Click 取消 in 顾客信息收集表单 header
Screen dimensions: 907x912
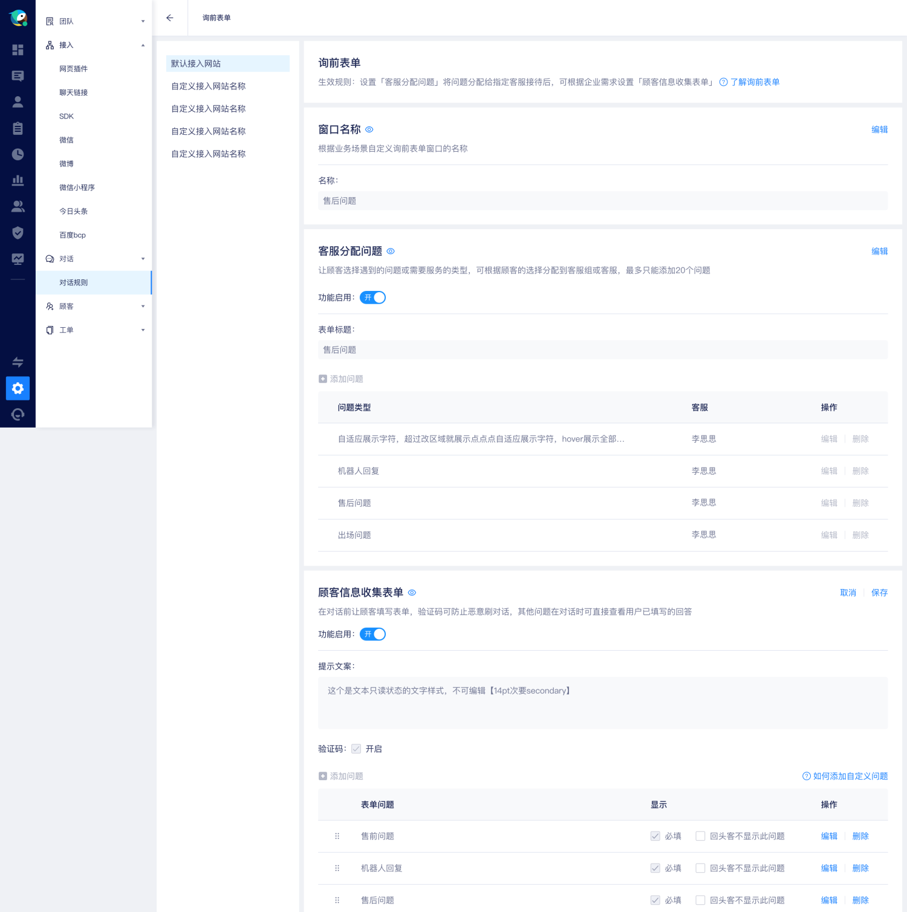[848, 593]
